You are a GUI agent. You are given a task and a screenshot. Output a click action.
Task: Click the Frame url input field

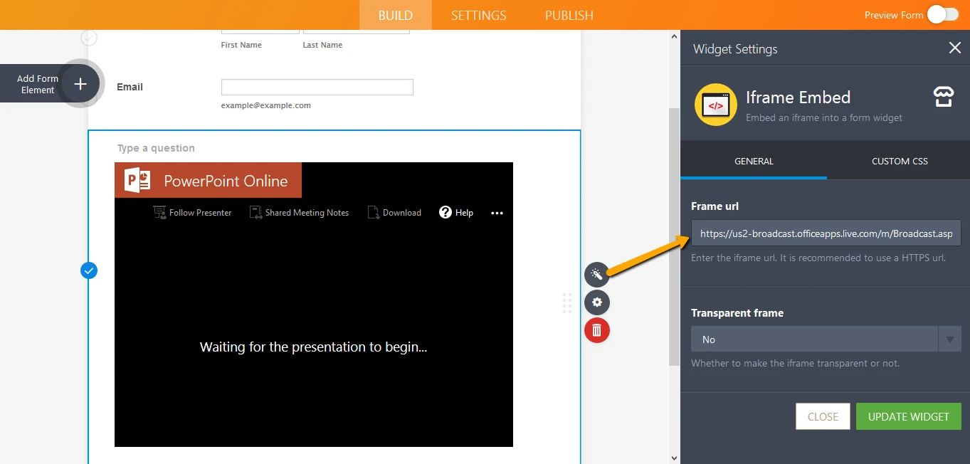point(826,233)
